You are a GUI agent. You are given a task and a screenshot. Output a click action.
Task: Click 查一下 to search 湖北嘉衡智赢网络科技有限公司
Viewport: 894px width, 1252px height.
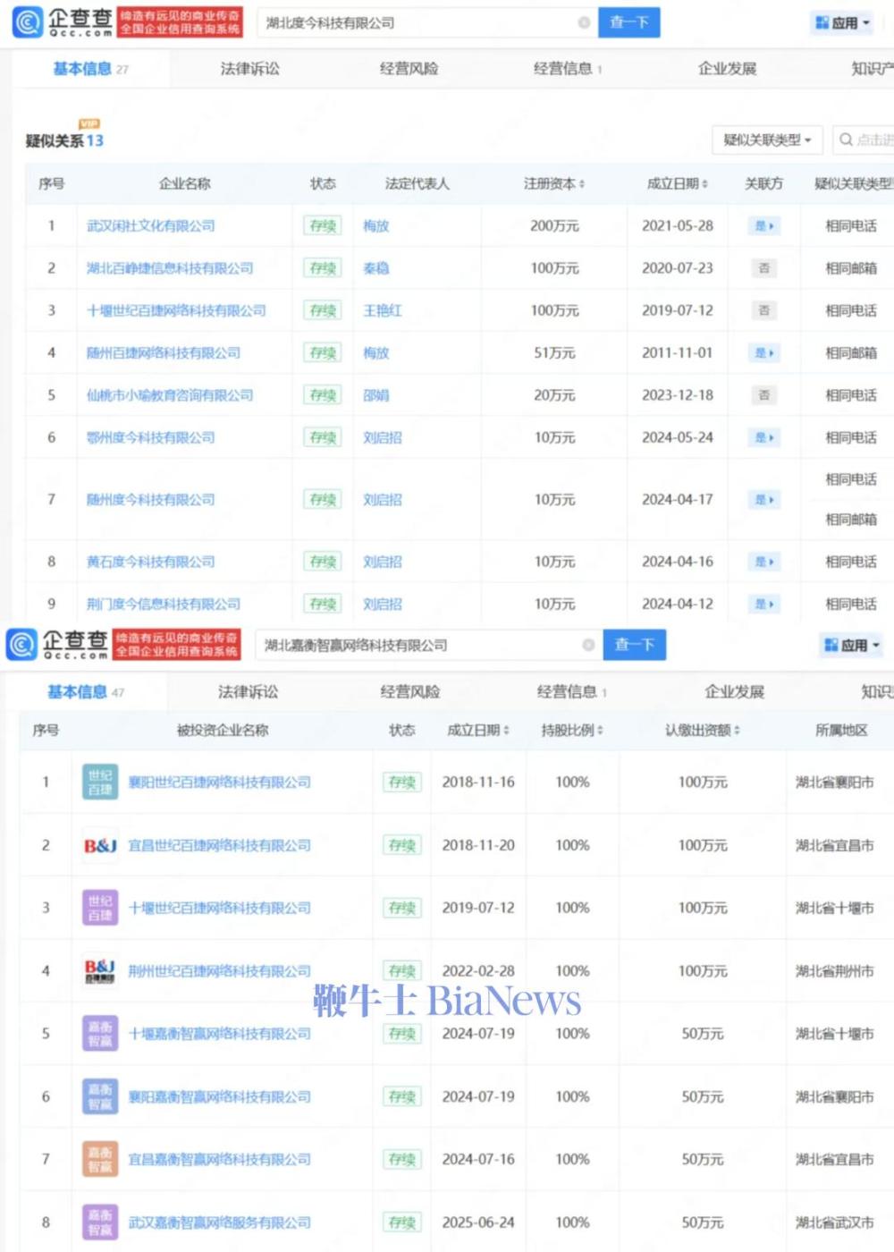[x=635, y=645]
